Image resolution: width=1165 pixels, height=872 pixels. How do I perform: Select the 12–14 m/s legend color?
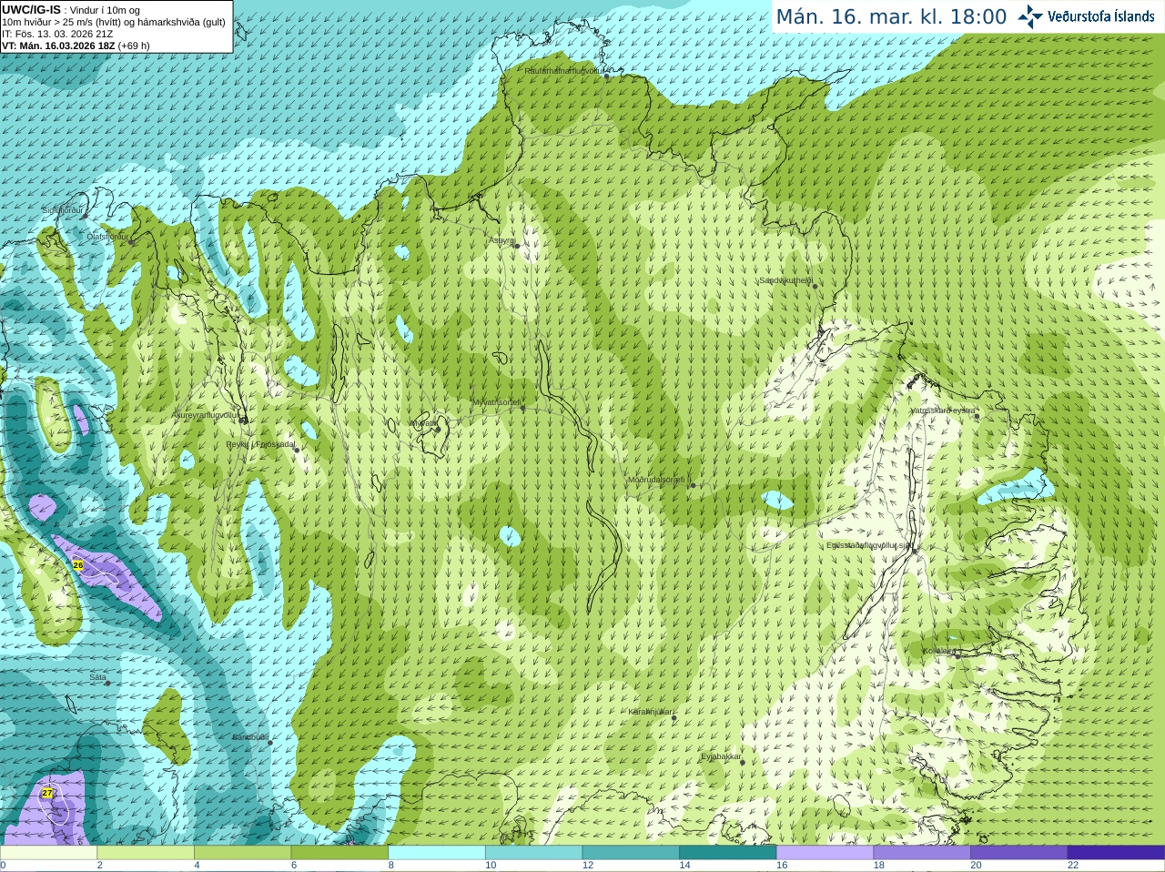pos(631,853)
